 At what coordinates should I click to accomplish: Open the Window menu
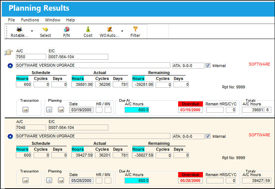point(52,20)
